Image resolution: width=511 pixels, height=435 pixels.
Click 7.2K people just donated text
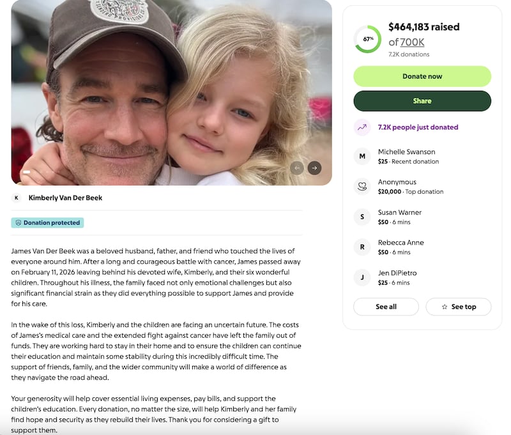[418, 127]
